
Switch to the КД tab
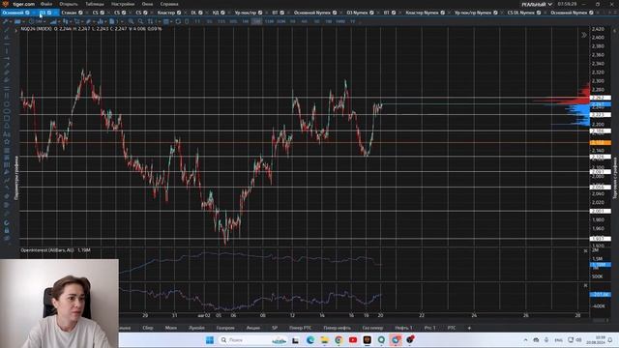[x=216, y=13]
